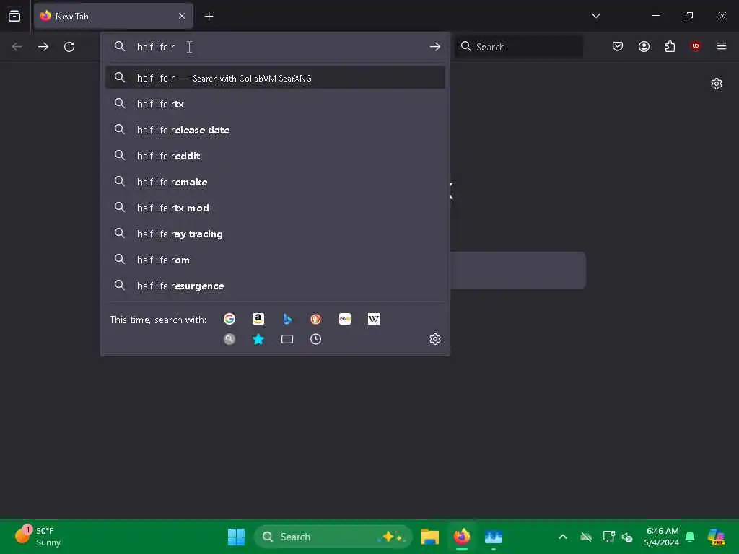Image resolution: width=739 pixels, height=554 pixels.
Task: Open the Firefox application menu
Action: click(722, 46)
